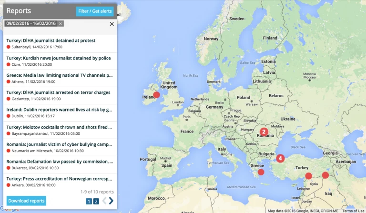Click the red dot beside Neumarkt am Mieresch
The image size is (366, 213).
click(x=9, y=151)
